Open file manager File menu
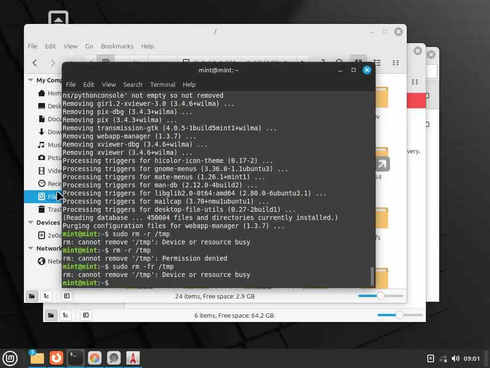 click(x=33, y=46)
